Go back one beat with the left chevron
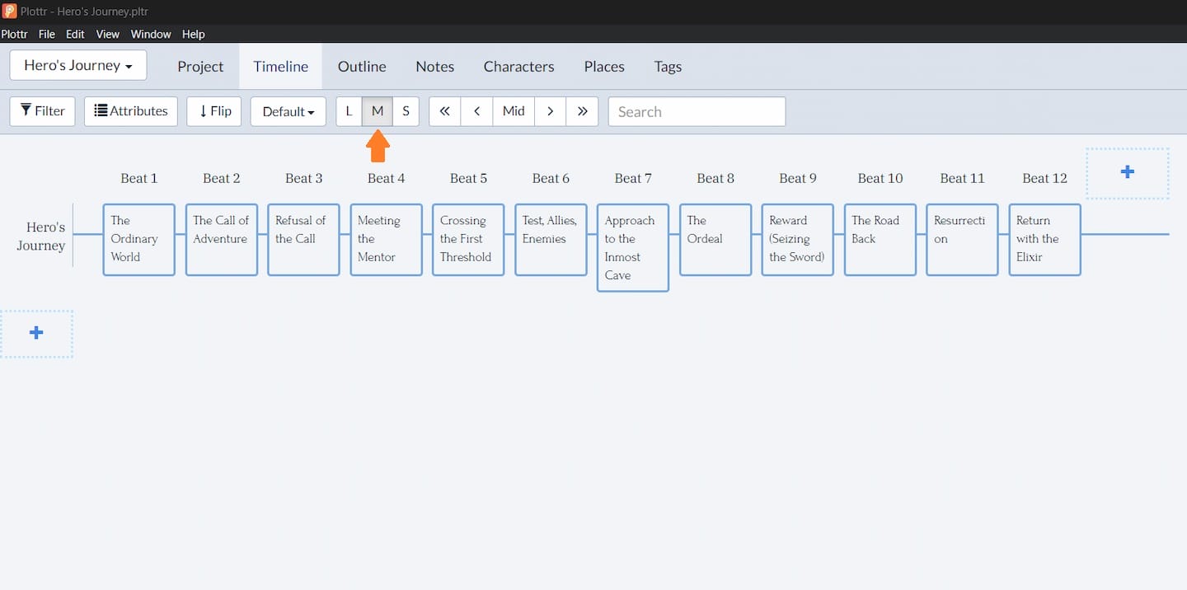This screenshot has width=1187, height=590. point(476,110)
